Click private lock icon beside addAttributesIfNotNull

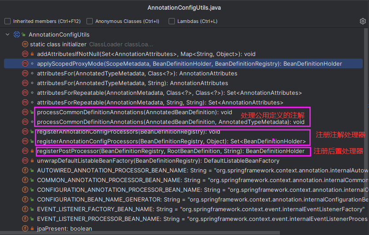32,54
